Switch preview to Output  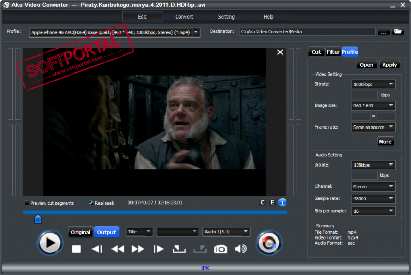tap(106, 232)
